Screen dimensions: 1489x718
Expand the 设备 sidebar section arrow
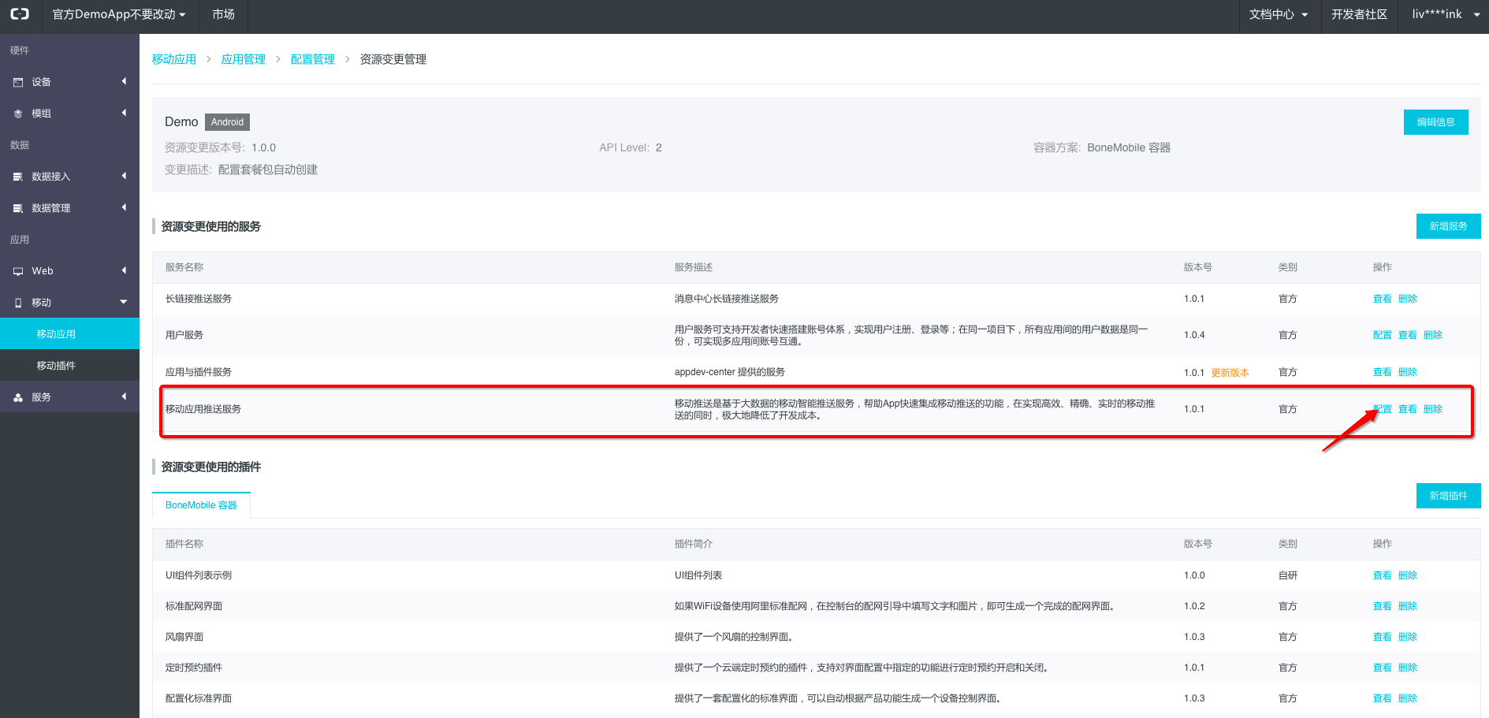tap(124, 81)
